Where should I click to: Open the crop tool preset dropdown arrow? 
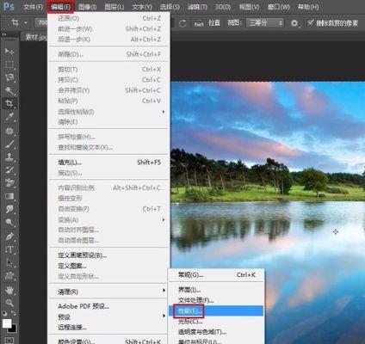tap(26, 22)
